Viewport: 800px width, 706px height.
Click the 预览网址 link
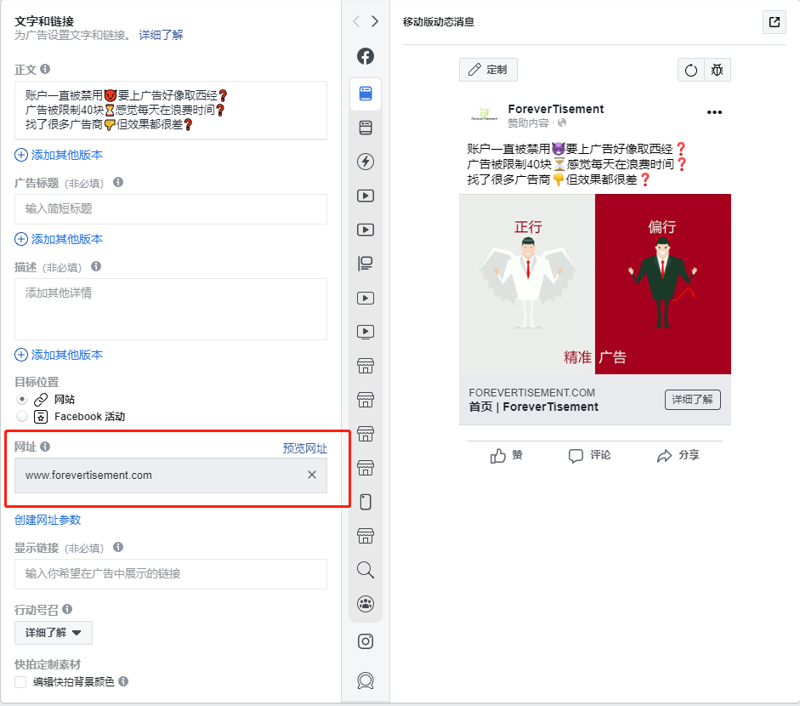click(304, 448)
